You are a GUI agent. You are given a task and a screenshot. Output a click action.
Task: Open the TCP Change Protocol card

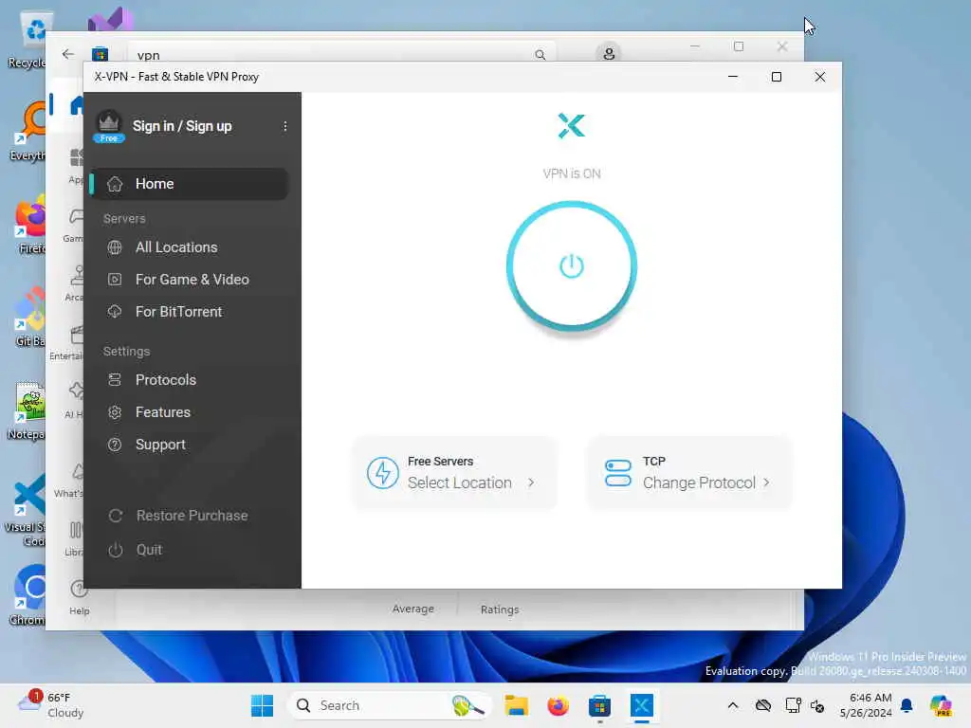[689, 473]
